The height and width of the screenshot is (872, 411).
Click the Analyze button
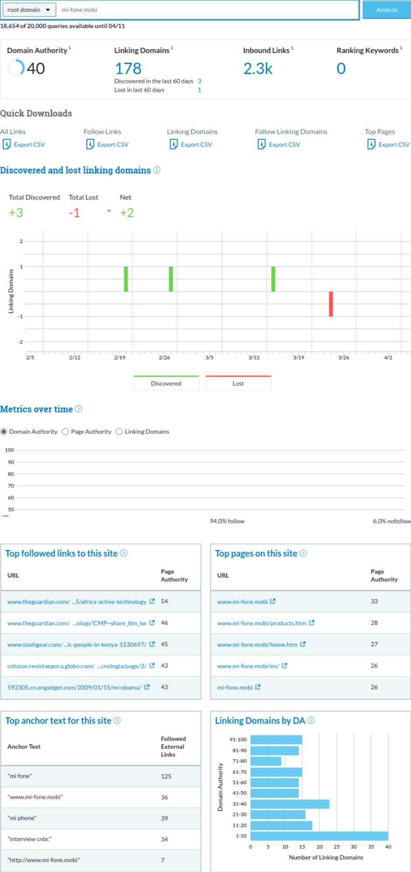387,10
